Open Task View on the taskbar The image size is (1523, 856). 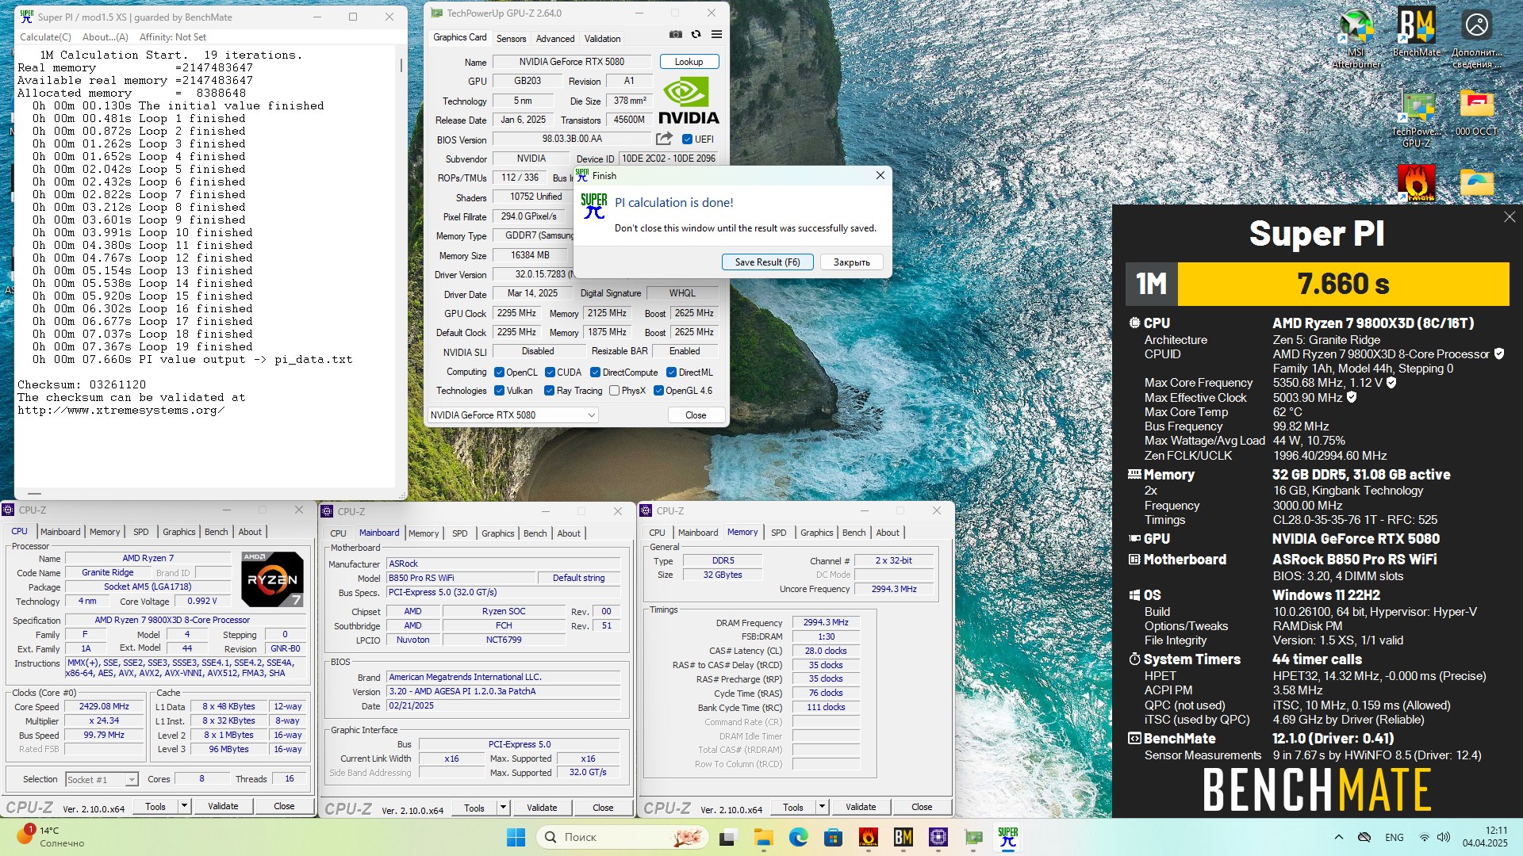tap(727, 837)
